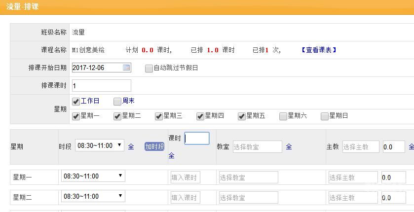Click the 流量-排课 page title
This screenshot has height=212, width=414.
(23, 6)
